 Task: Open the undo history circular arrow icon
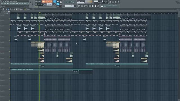(110, 2)
